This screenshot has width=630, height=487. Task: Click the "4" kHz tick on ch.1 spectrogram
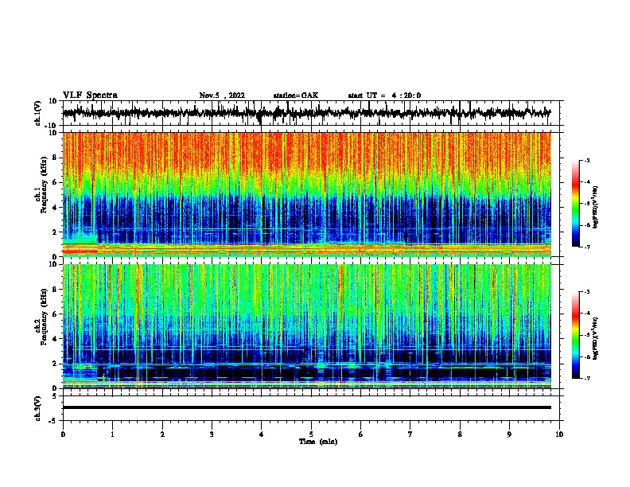click(x=55, y=208)
